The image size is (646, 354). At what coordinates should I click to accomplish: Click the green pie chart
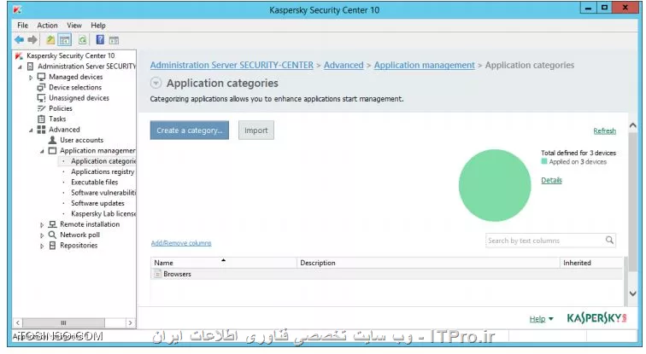point(495,185)
